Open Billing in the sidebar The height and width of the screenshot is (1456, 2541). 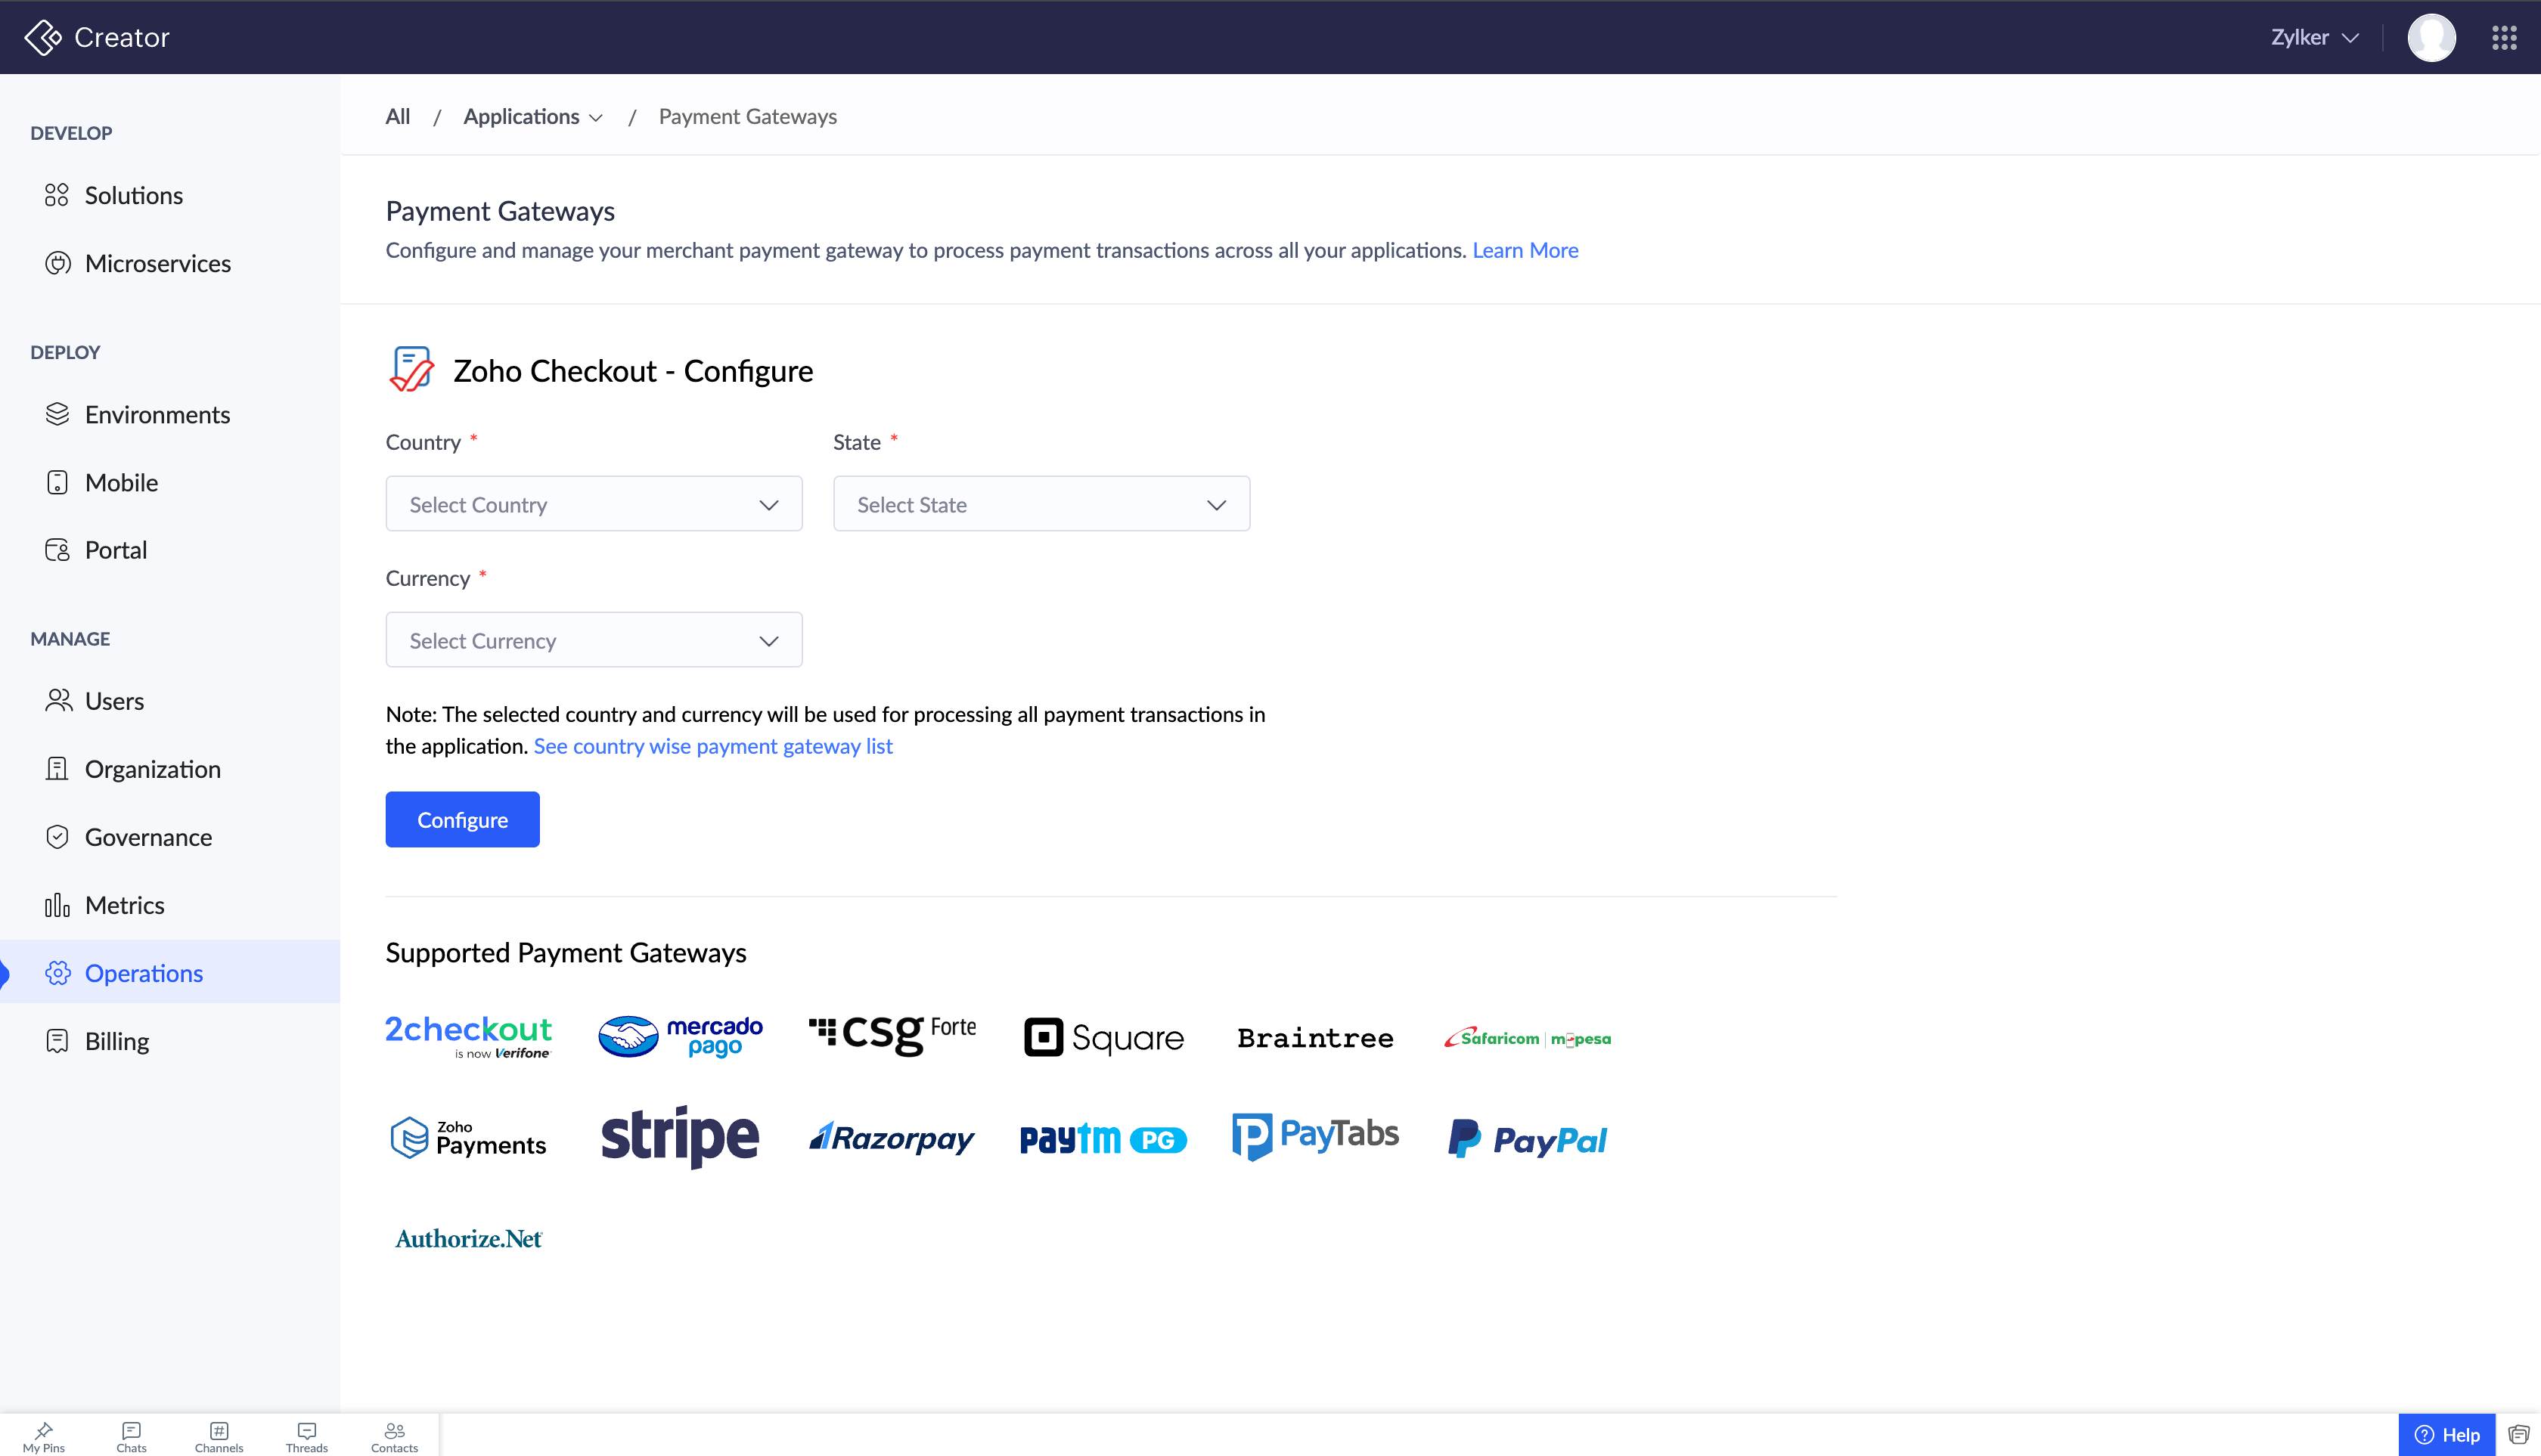(x=116, y=1041)
